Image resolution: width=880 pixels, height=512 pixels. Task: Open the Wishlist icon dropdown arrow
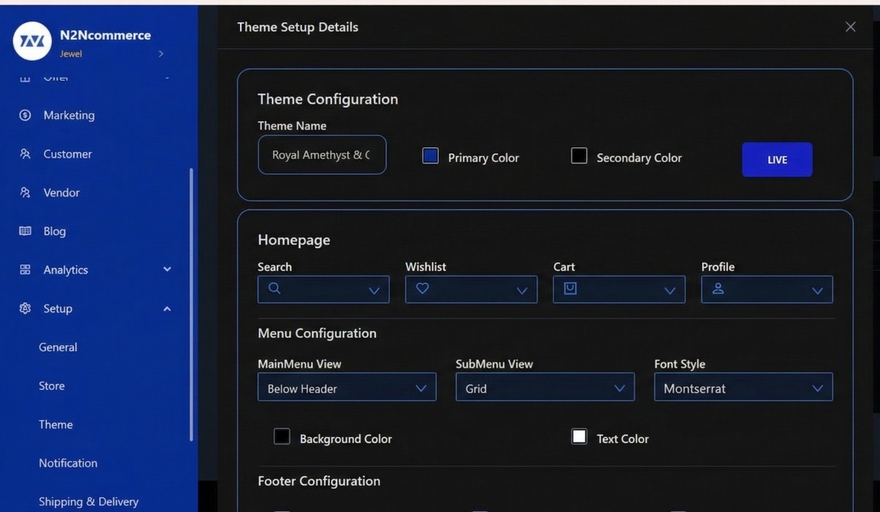pyautogui.click(x=522, y=291)
